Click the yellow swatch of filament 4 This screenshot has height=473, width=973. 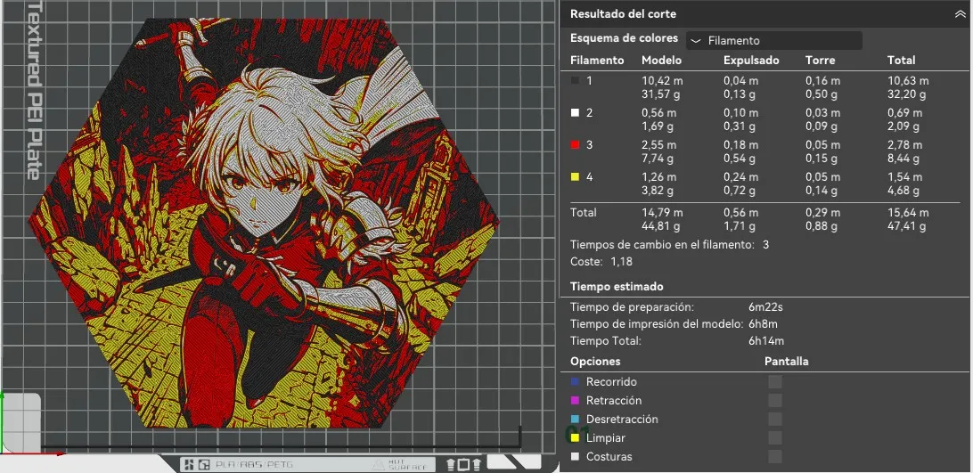(575, 177)
